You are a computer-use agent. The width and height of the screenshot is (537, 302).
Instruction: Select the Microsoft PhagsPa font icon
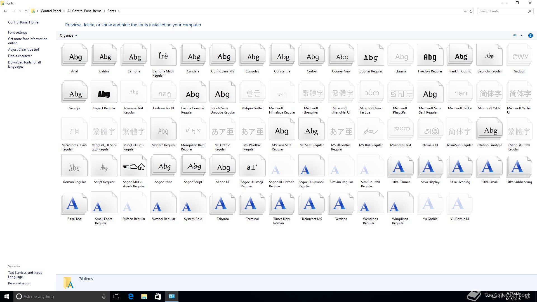click(401, 92)
